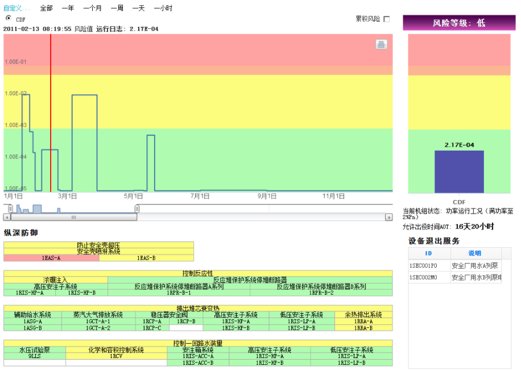
Task: Click the red current-time marker on the chart
Action: (51, 114)
